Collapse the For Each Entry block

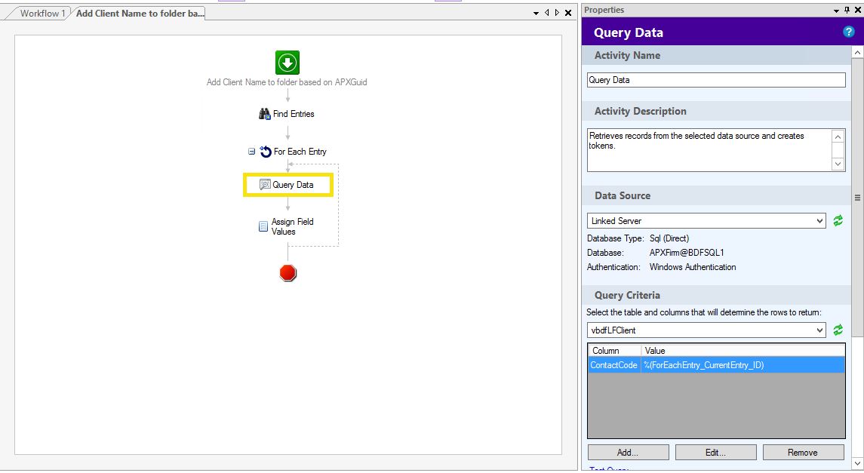coord(252,152)
